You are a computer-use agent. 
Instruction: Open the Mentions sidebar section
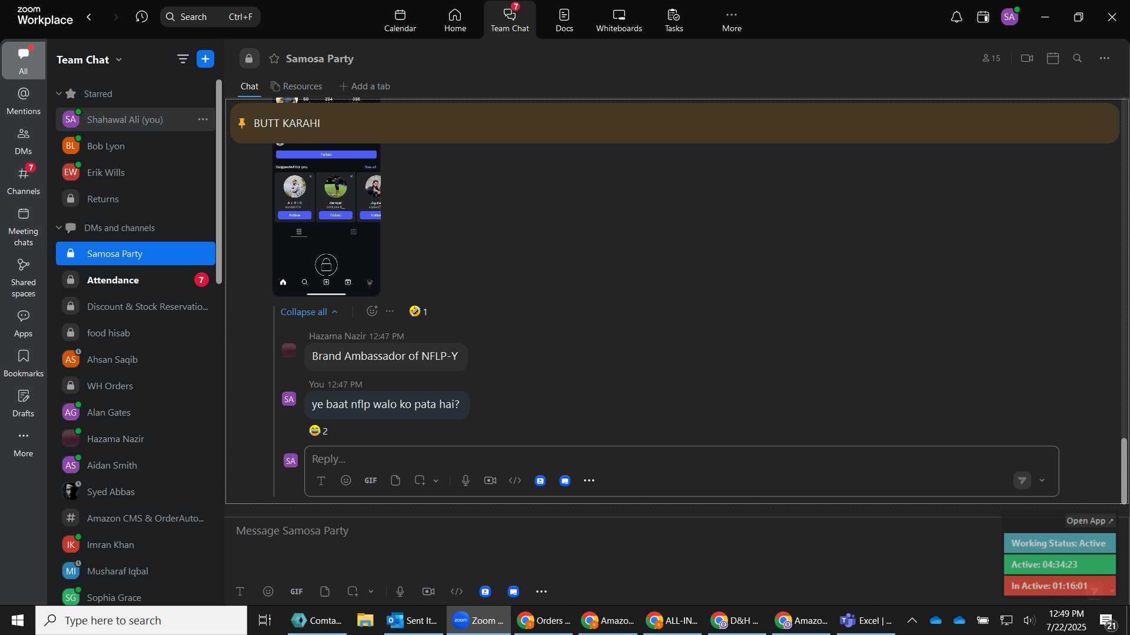[24, 101]
